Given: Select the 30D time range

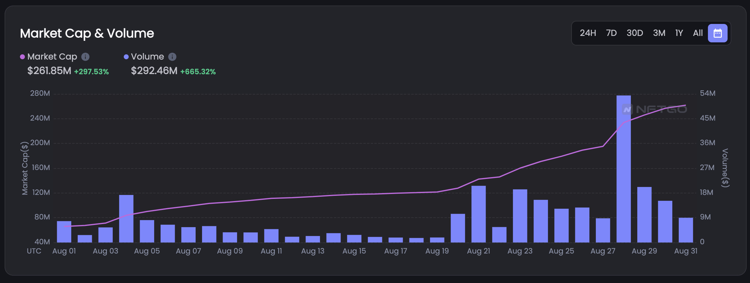Looking at the screenshot, I should [x=635, y=33].
